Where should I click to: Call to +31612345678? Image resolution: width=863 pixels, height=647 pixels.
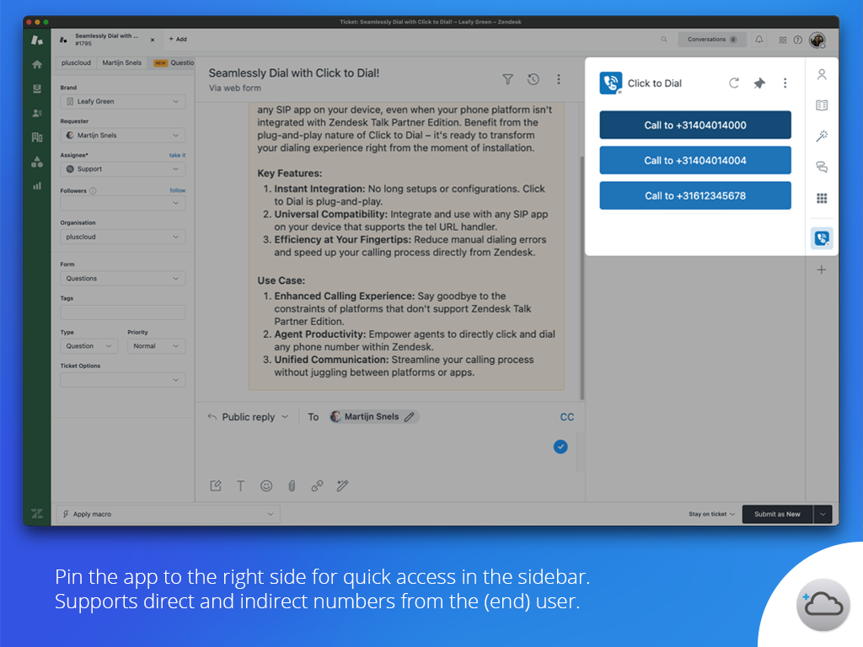click(695, 195)
